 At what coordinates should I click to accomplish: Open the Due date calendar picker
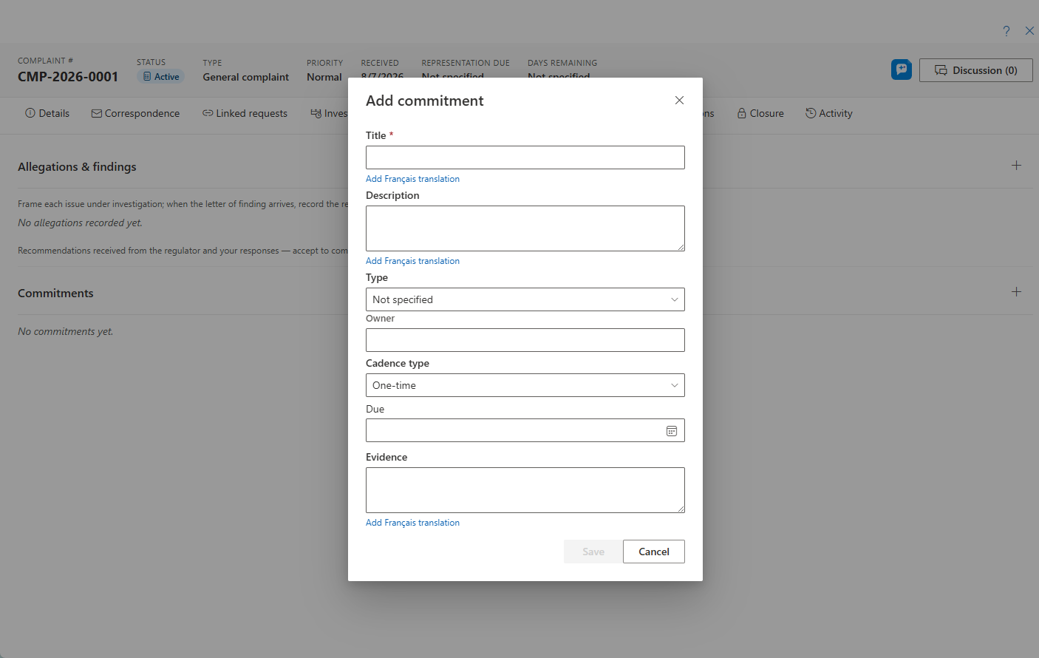(x=672, y=431)
